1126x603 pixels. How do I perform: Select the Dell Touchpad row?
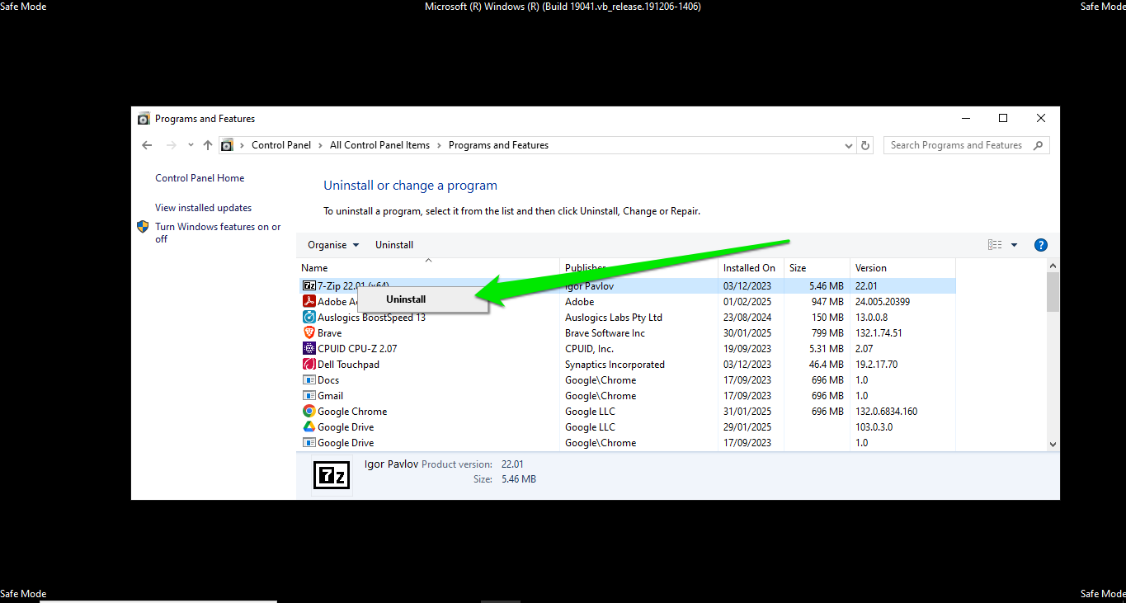click(x=626, y=365)
